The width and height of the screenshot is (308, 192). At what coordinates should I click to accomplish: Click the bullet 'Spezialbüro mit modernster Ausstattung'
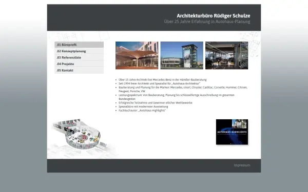pyautogui.click(x=143, y=106)
